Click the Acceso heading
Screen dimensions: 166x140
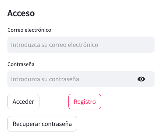point(21,13)
